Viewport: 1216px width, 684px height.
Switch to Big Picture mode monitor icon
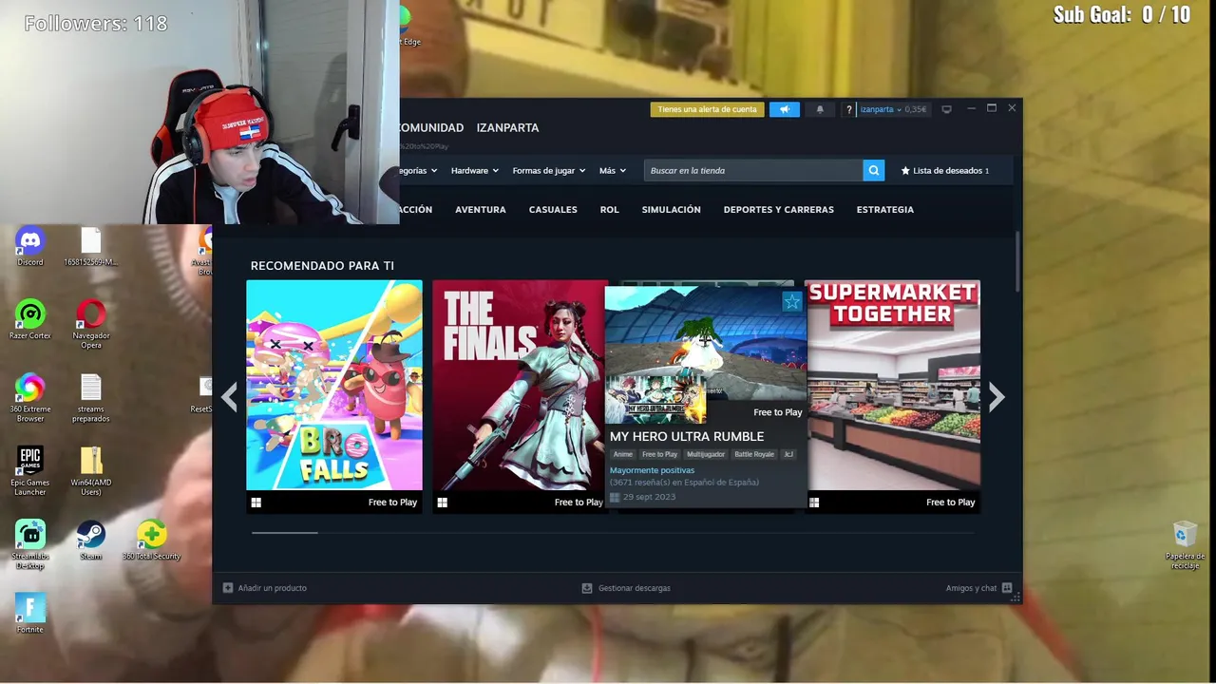click(946, 109)
